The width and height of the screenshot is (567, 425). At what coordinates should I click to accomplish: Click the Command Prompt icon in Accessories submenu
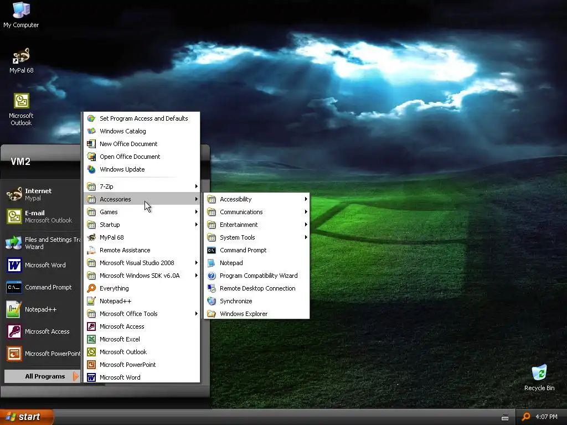(x=212, y=250)
